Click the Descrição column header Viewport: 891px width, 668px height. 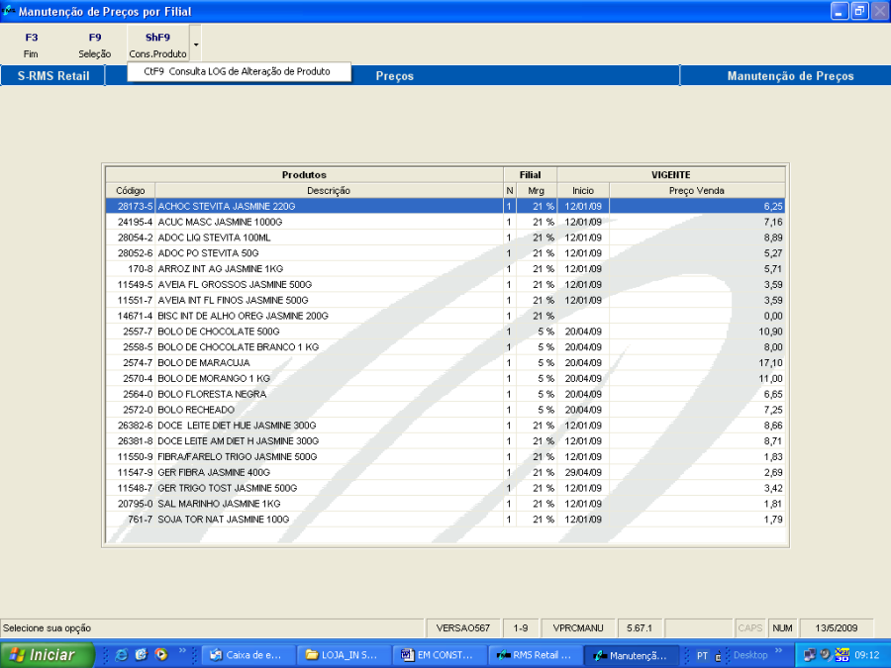click(x=329, y=191)
